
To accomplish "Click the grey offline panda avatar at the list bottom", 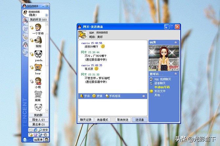I will pyautogui.click(x=38, y=107).
